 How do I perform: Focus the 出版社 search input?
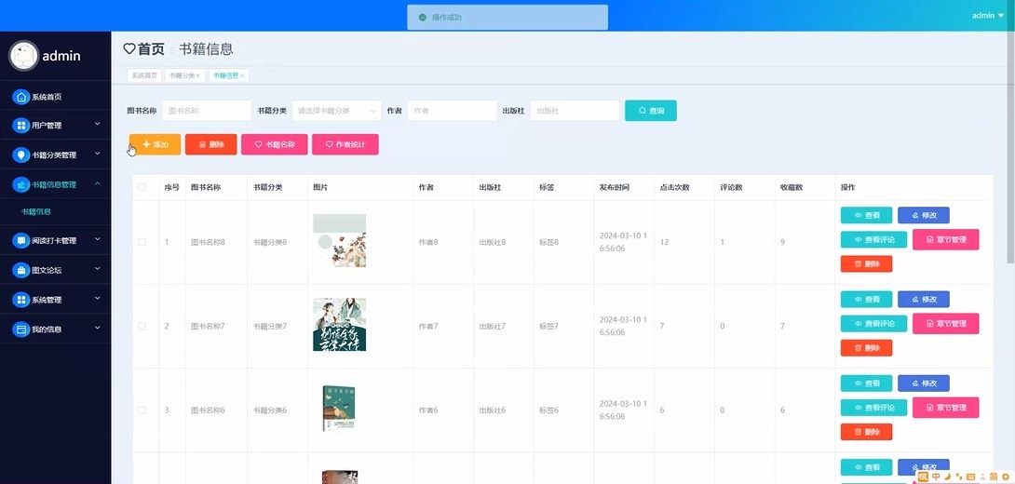(575, 111)
